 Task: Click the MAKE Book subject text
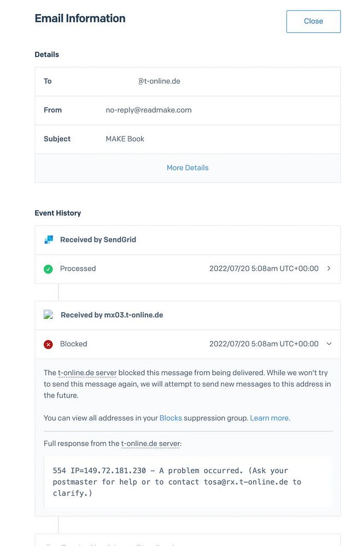point(125,139)
